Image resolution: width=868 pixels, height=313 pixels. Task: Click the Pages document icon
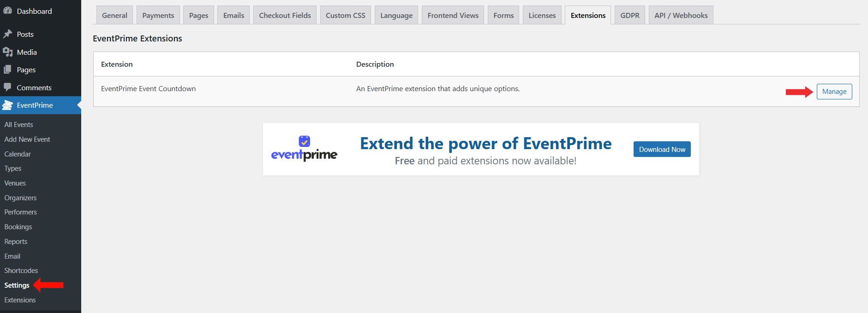7,70
